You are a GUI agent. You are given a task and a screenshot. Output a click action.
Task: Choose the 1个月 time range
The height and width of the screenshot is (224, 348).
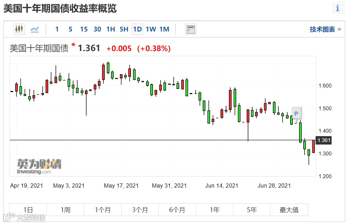[x=102, y=210]
